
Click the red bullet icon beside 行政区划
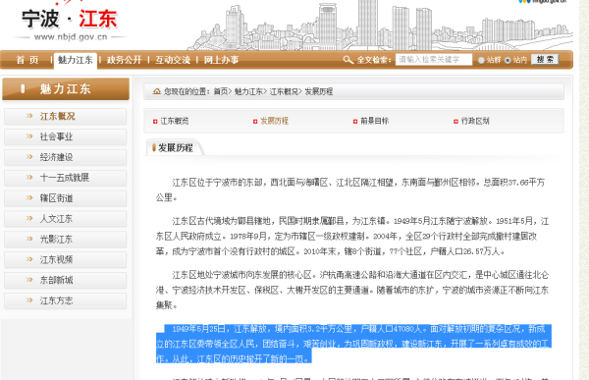click(455, 122)
